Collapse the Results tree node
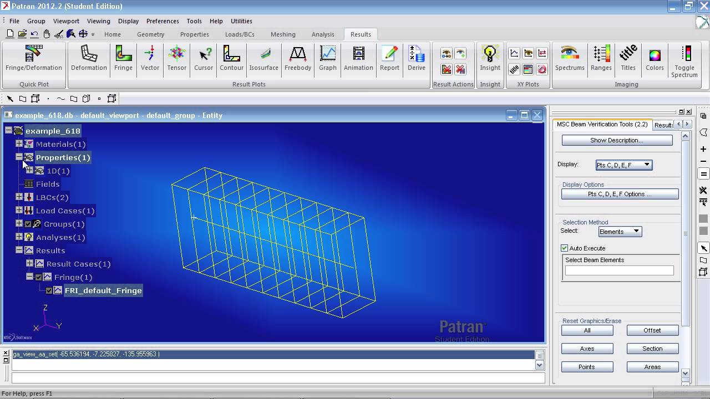The width and height of the screenshot is (710, 399). click(19, 250)
